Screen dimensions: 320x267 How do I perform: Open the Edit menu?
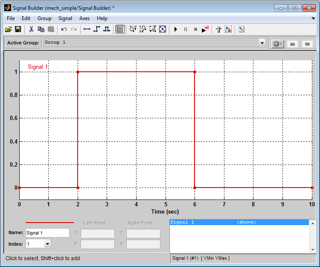coord(26,18)
